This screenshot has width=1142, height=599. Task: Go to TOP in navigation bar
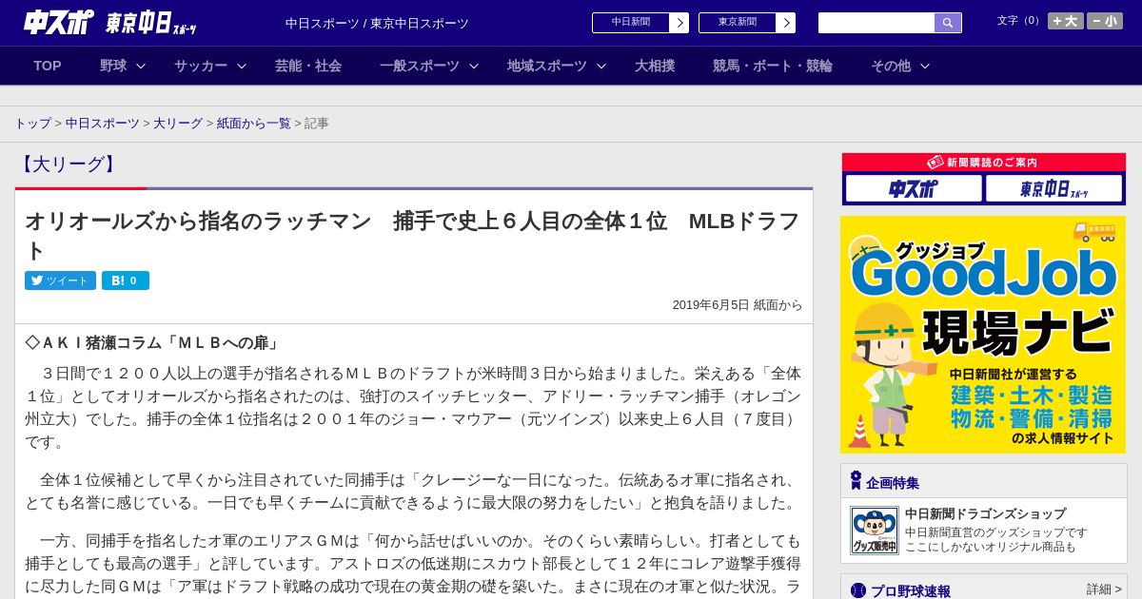48,66
